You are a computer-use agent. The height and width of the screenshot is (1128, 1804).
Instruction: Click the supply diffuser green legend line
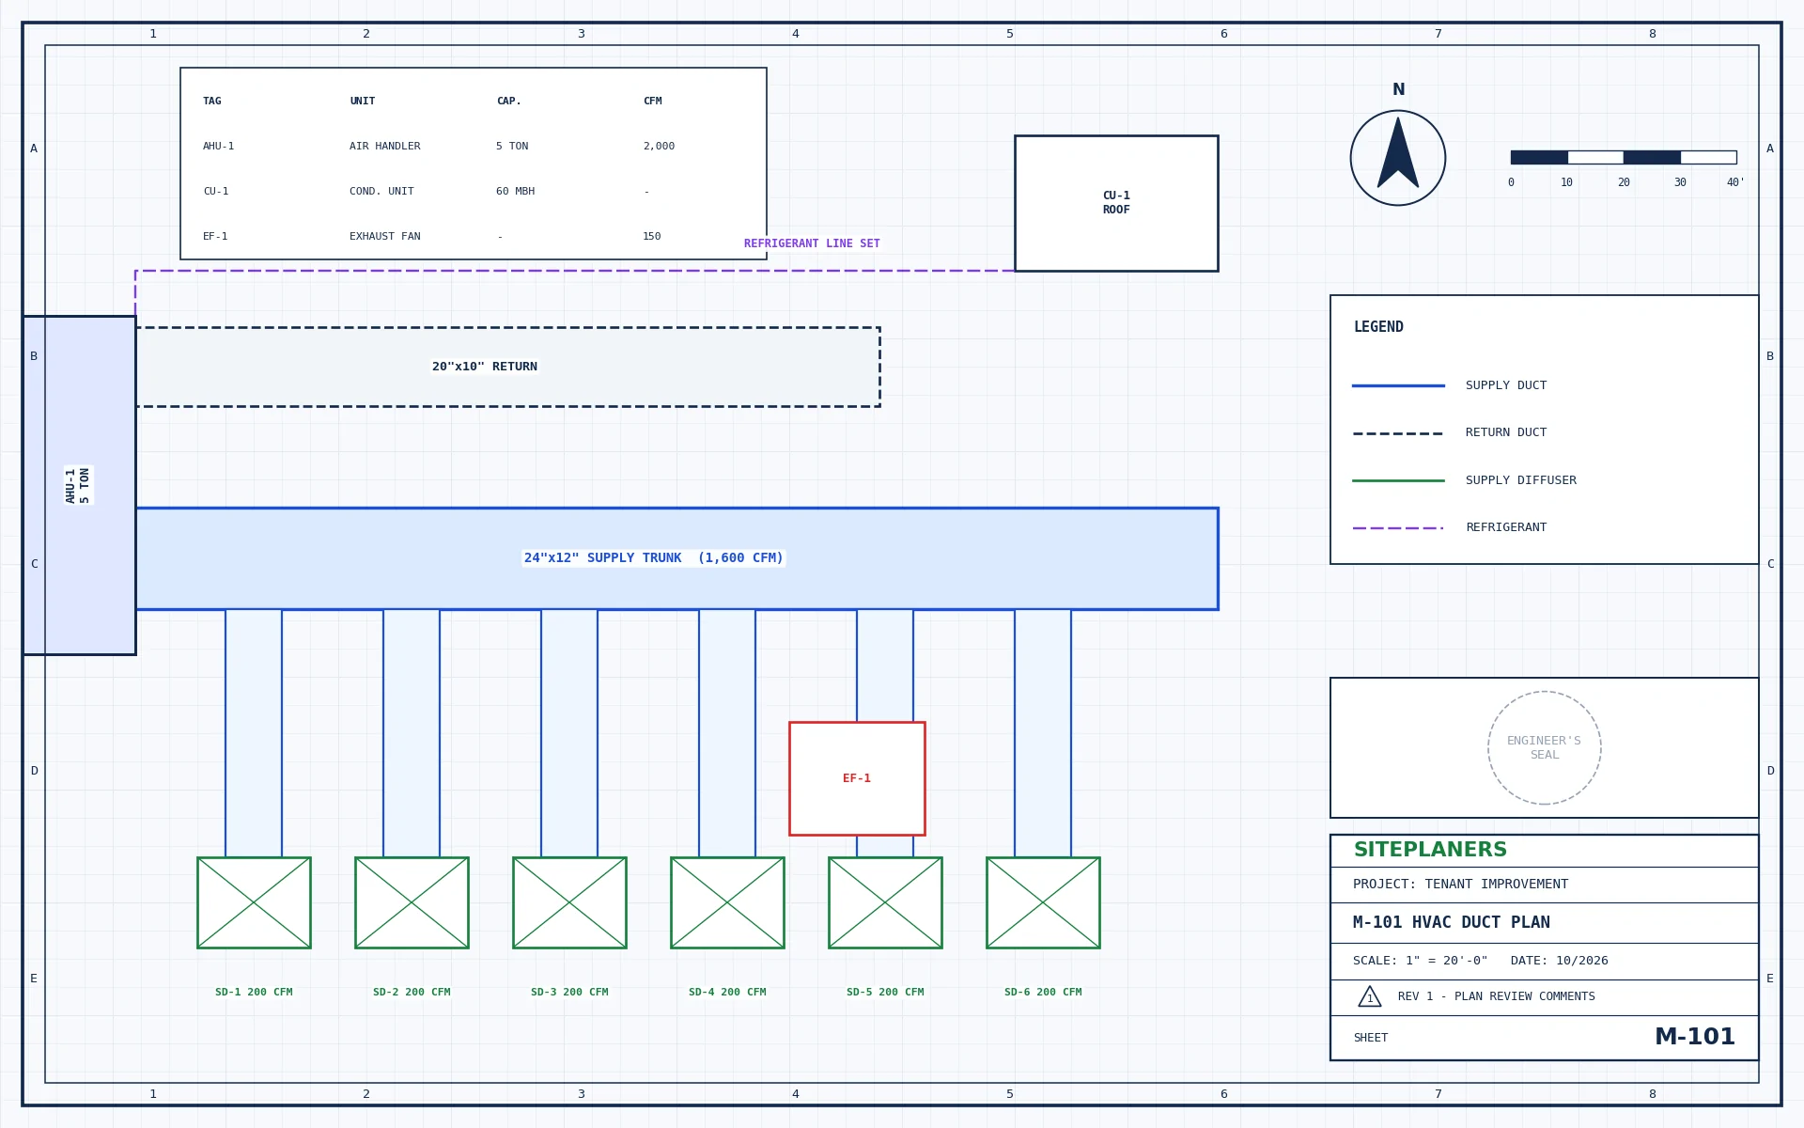pyautogui.click(x=1398, y=480)
